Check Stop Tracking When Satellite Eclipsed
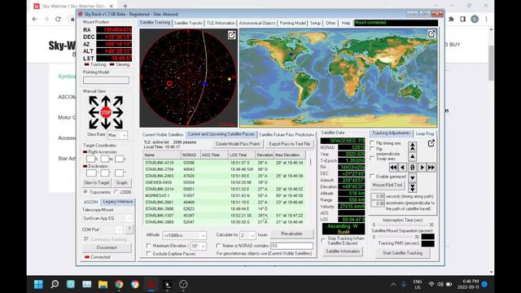The image size is (521, 293). tap(323, 240)
